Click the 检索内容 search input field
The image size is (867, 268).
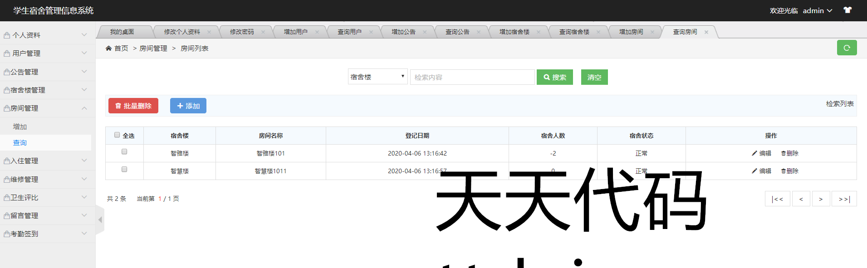click(x=472, y=77)
